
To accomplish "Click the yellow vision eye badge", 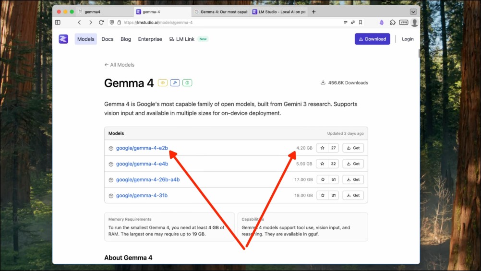I will pyautogui.click(x=163, y=83).
